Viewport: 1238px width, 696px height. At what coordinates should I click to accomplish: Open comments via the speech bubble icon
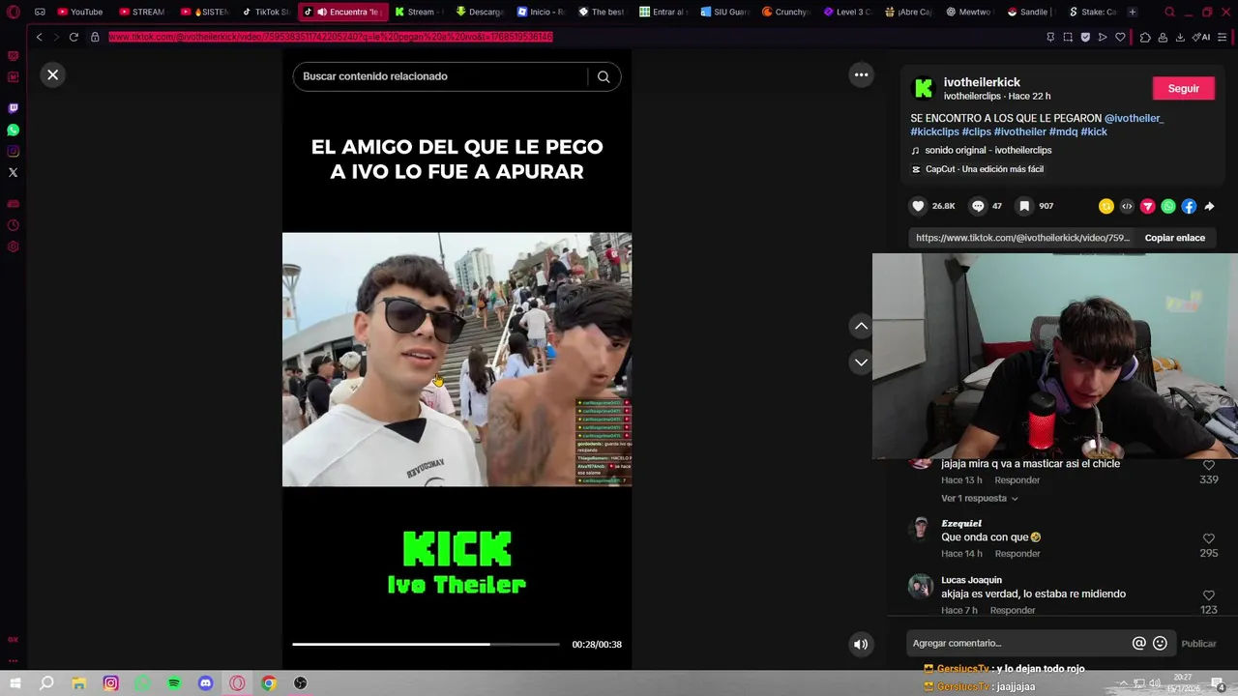(x=978, y=206)
